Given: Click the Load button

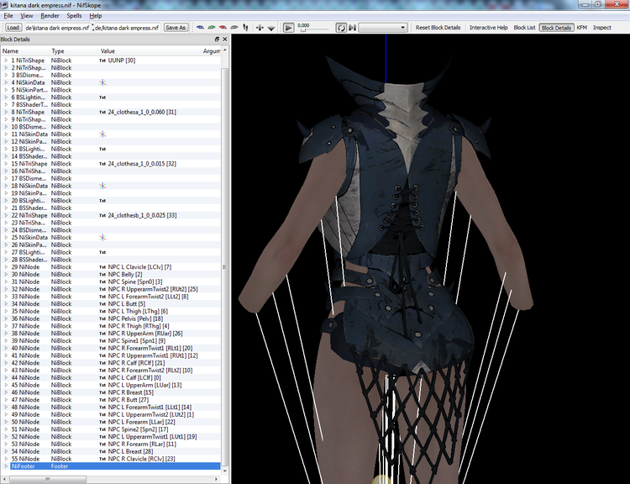Looking at the screenshot, I should click(x=13, y=28).
